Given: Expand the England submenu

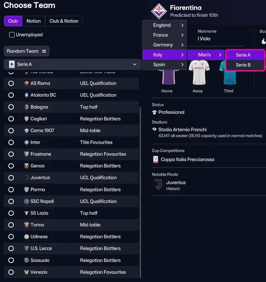Looking at the screenshot, I should (164, 25).
